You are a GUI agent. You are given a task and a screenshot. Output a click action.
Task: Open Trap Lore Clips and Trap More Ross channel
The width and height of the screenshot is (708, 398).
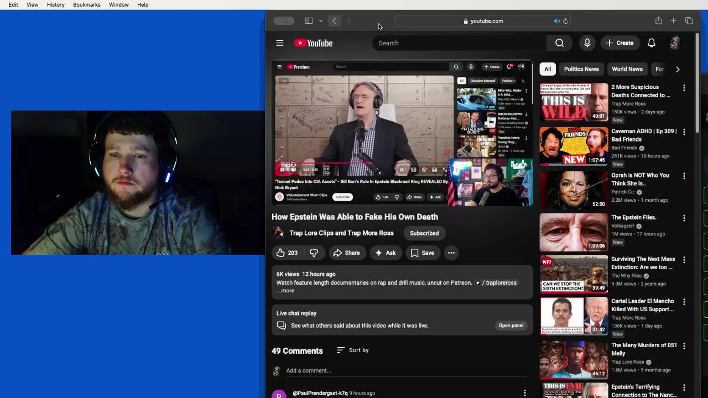(x=341, y=233)
